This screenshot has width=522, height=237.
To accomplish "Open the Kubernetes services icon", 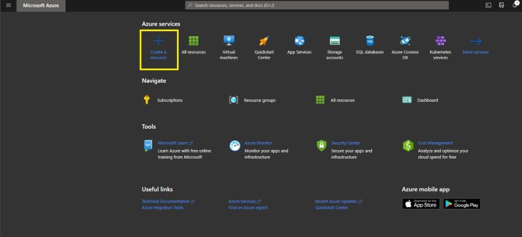I will click(x=440, y=41).
